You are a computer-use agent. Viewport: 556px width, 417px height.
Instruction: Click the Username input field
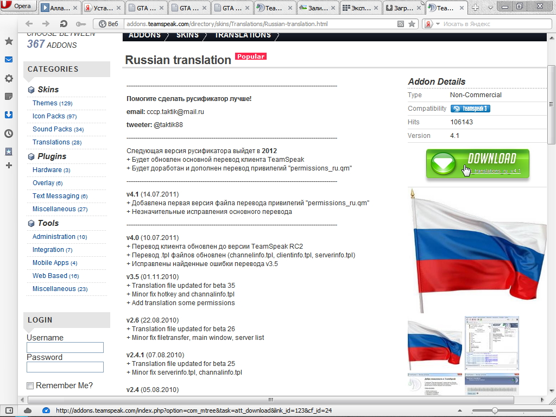pos(65,347)
